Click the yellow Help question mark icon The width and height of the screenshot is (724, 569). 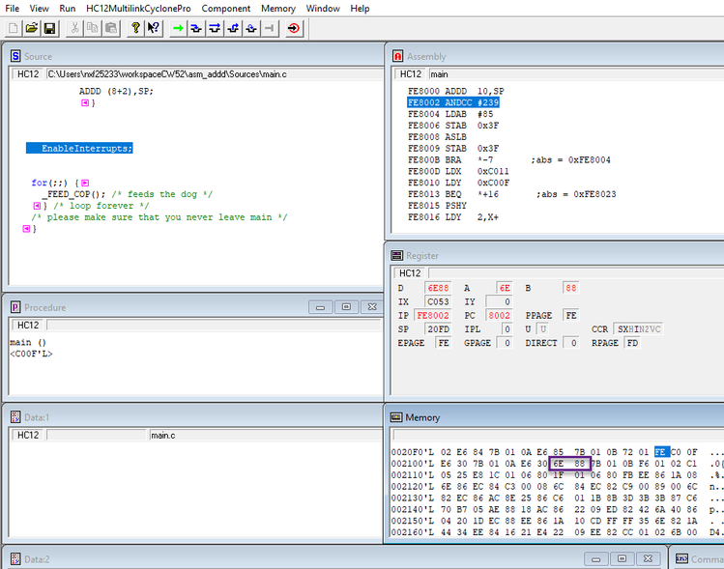pyautogui.click(x=135, y=28)
